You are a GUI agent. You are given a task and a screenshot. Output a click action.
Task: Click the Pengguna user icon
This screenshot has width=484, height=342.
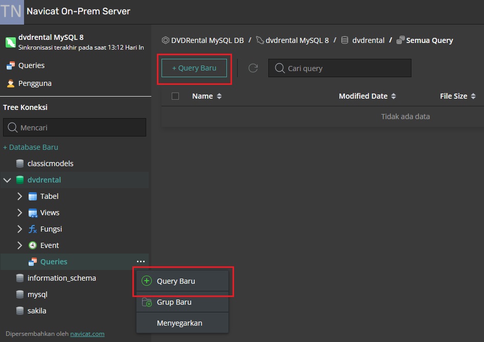[x=11, y=83]
